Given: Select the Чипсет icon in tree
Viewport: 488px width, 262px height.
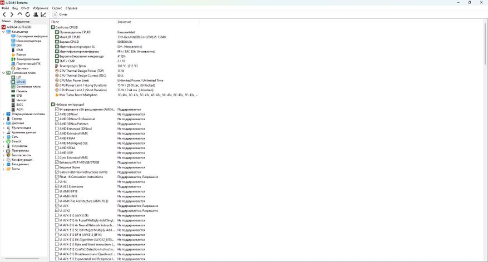Looking at the screenshot, I should pyautogui.click(x=13, y=100).
